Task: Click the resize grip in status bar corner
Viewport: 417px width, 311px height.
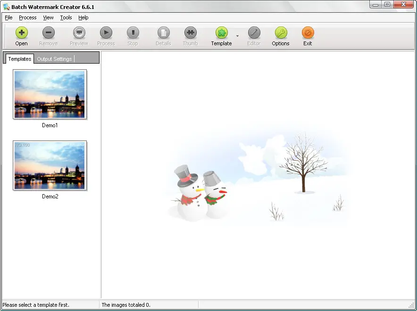Action: (x=411, y=305)
